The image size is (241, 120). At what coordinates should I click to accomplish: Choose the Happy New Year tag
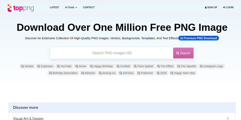click(x=183, y=73)
